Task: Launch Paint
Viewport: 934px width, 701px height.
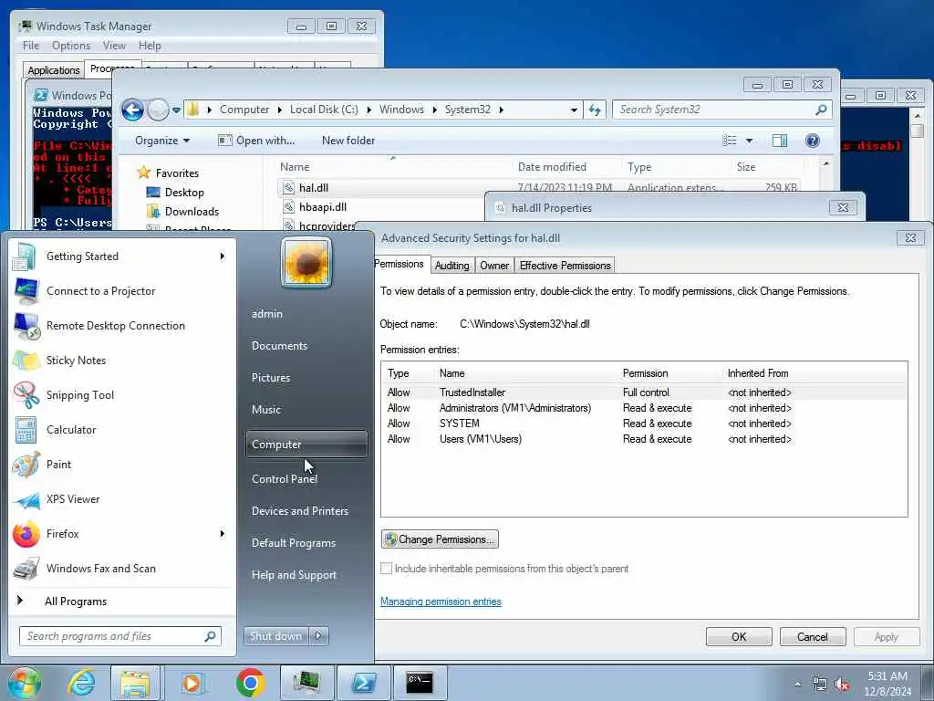Action: 122,465
